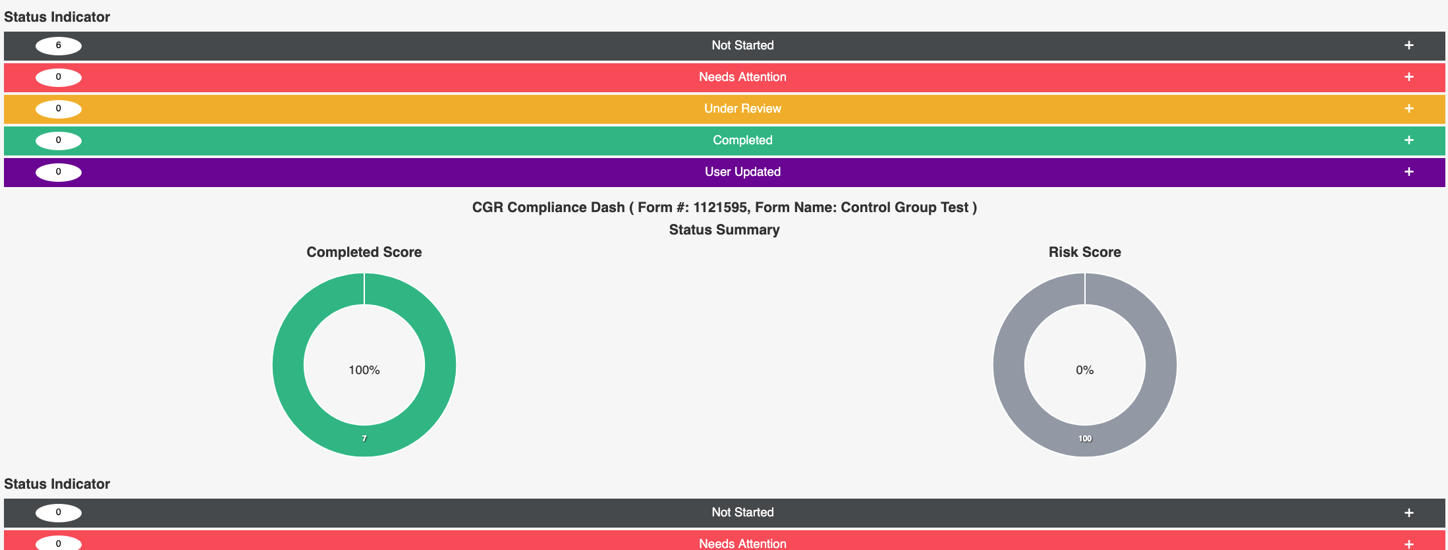Select the upper Needs Attention label text
The height and width of the screenshot is (550, 1448).
tap(742, 77)
